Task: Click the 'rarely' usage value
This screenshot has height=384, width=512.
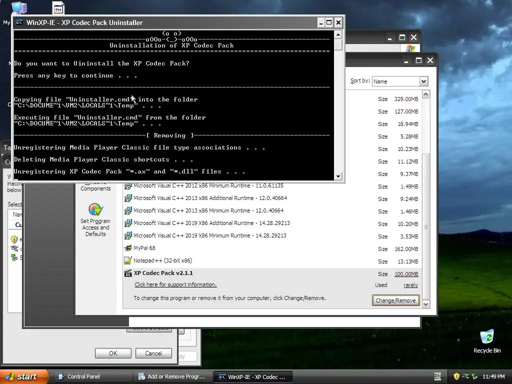Action: point(410,285)
